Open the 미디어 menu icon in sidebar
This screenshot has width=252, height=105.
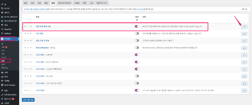click(x=2, y=8)
